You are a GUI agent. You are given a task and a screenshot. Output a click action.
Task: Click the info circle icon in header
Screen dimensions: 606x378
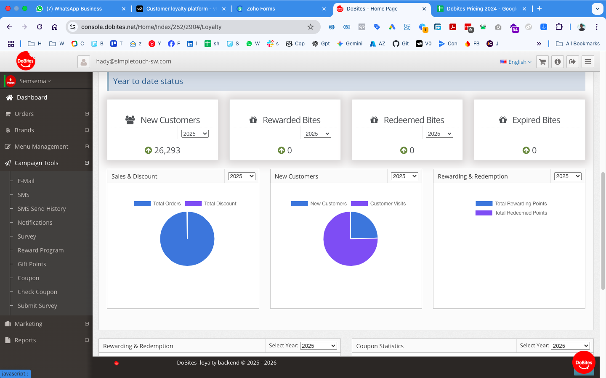pos(558,62)
